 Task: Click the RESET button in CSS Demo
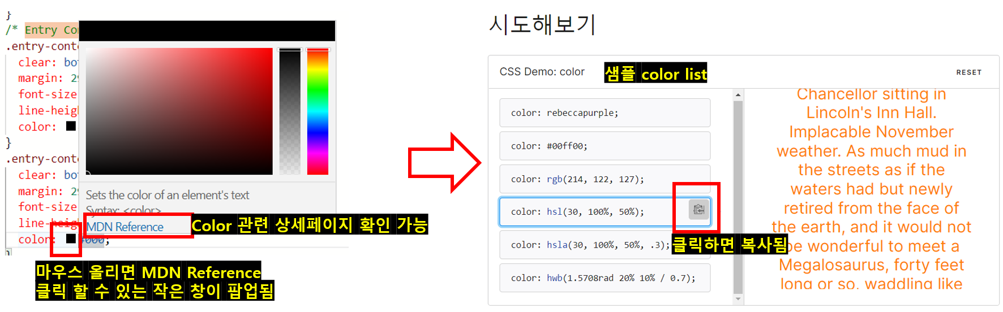(x=968, y=72)
